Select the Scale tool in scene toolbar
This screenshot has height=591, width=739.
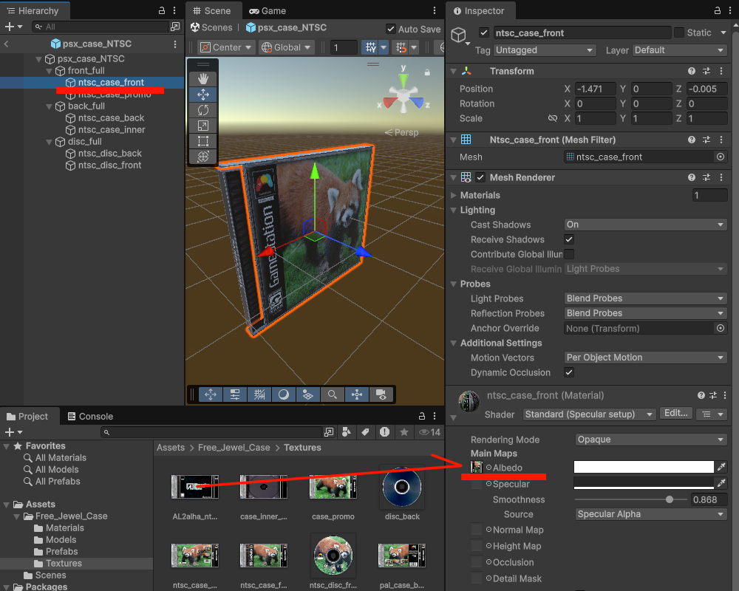coord(203,126)
